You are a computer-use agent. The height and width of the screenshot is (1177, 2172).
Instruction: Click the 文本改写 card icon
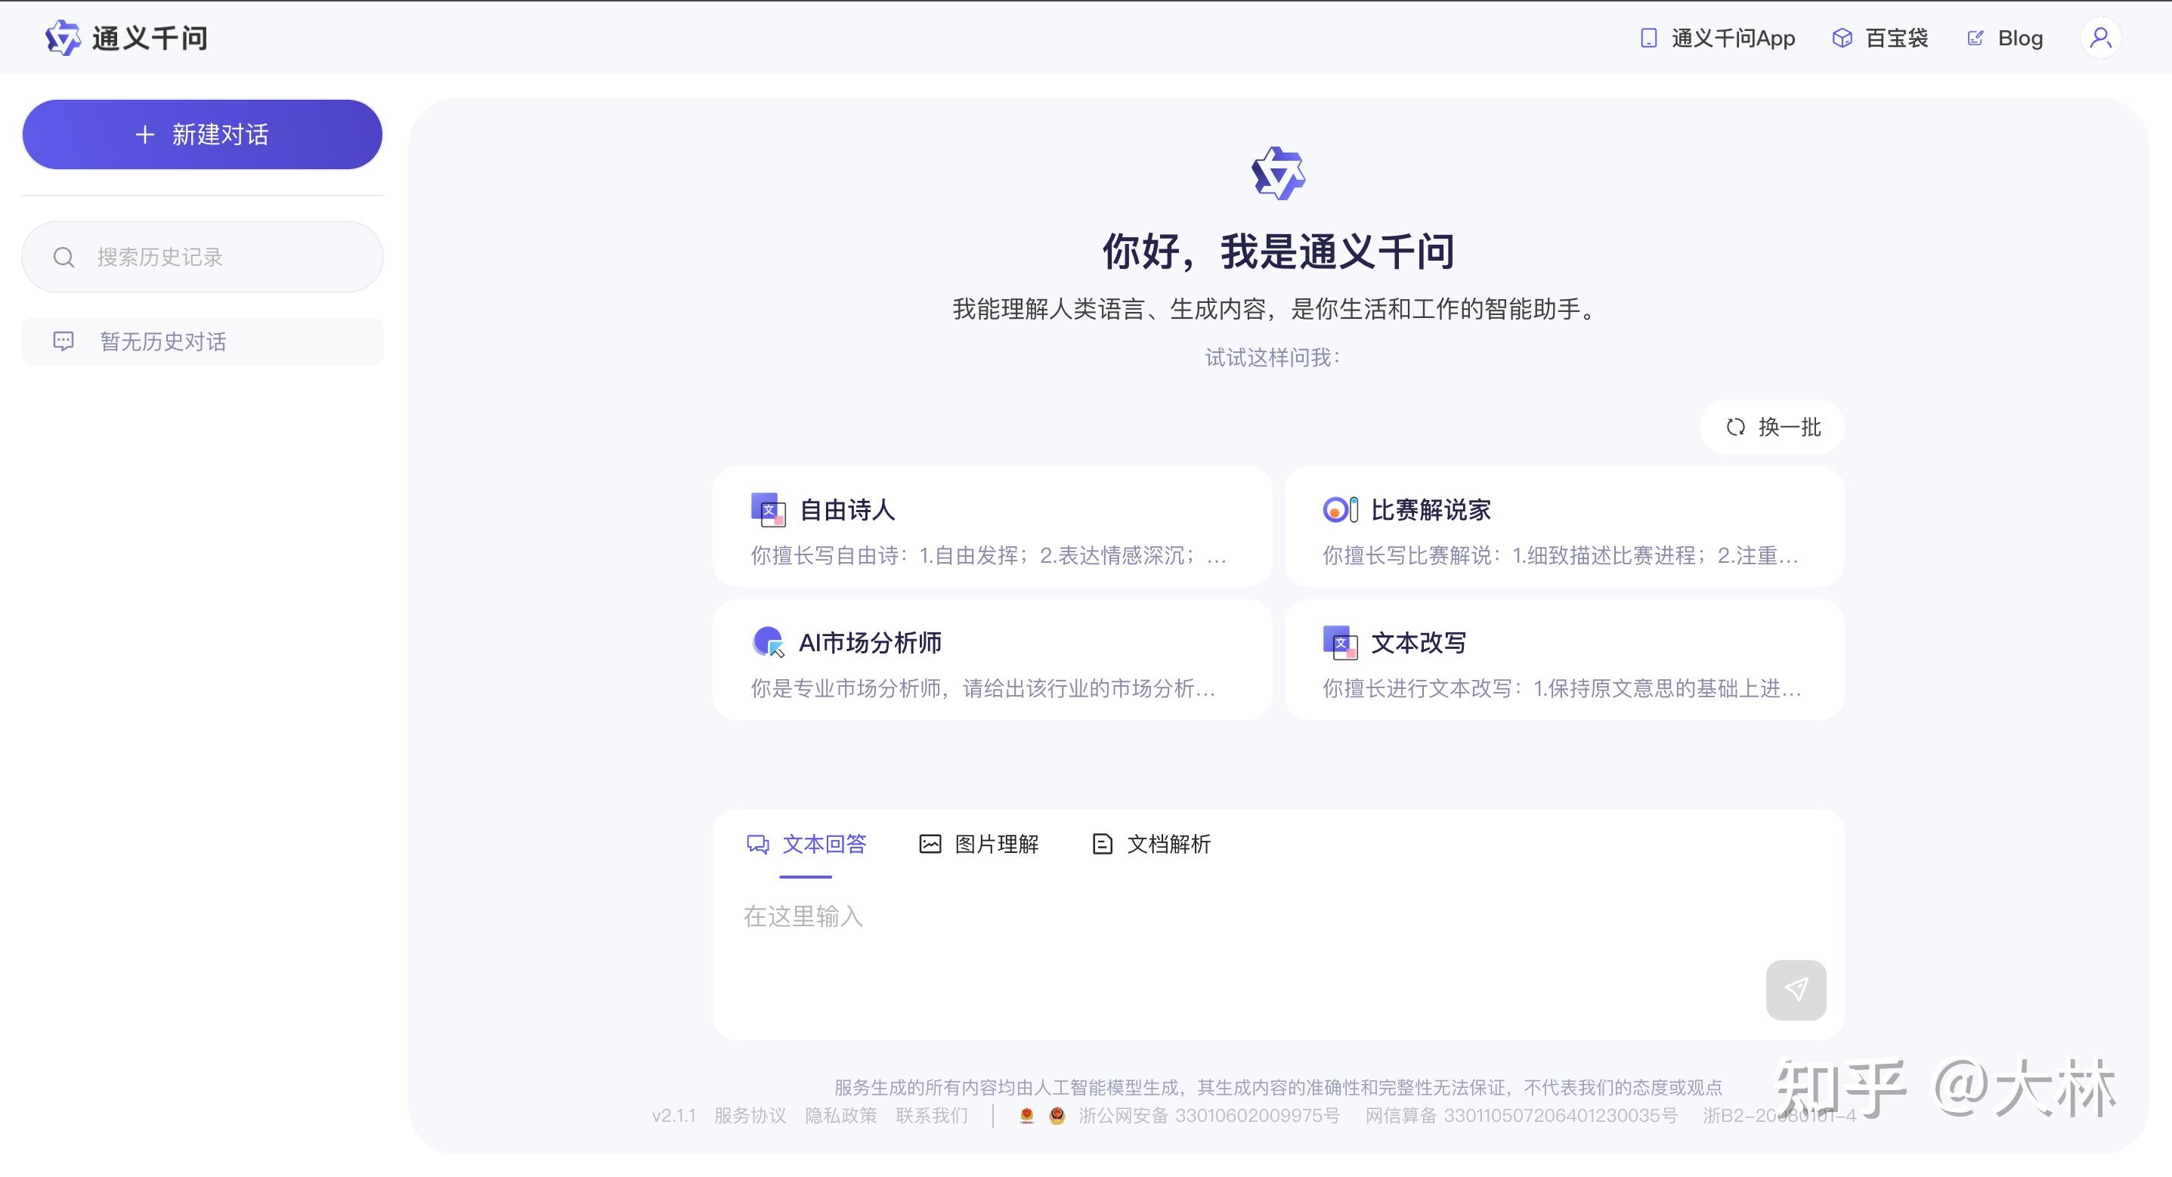(1340, 642)
